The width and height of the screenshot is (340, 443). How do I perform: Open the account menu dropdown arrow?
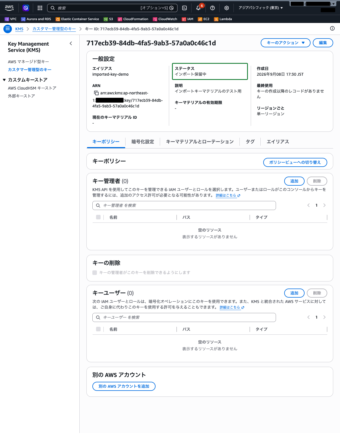coord(333,4)
